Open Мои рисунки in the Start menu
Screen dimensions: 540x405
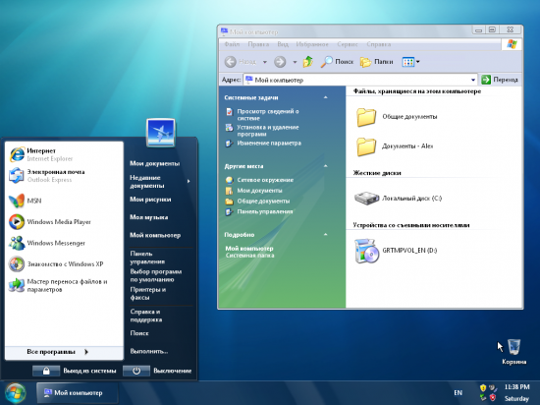[x=150, y=200]
